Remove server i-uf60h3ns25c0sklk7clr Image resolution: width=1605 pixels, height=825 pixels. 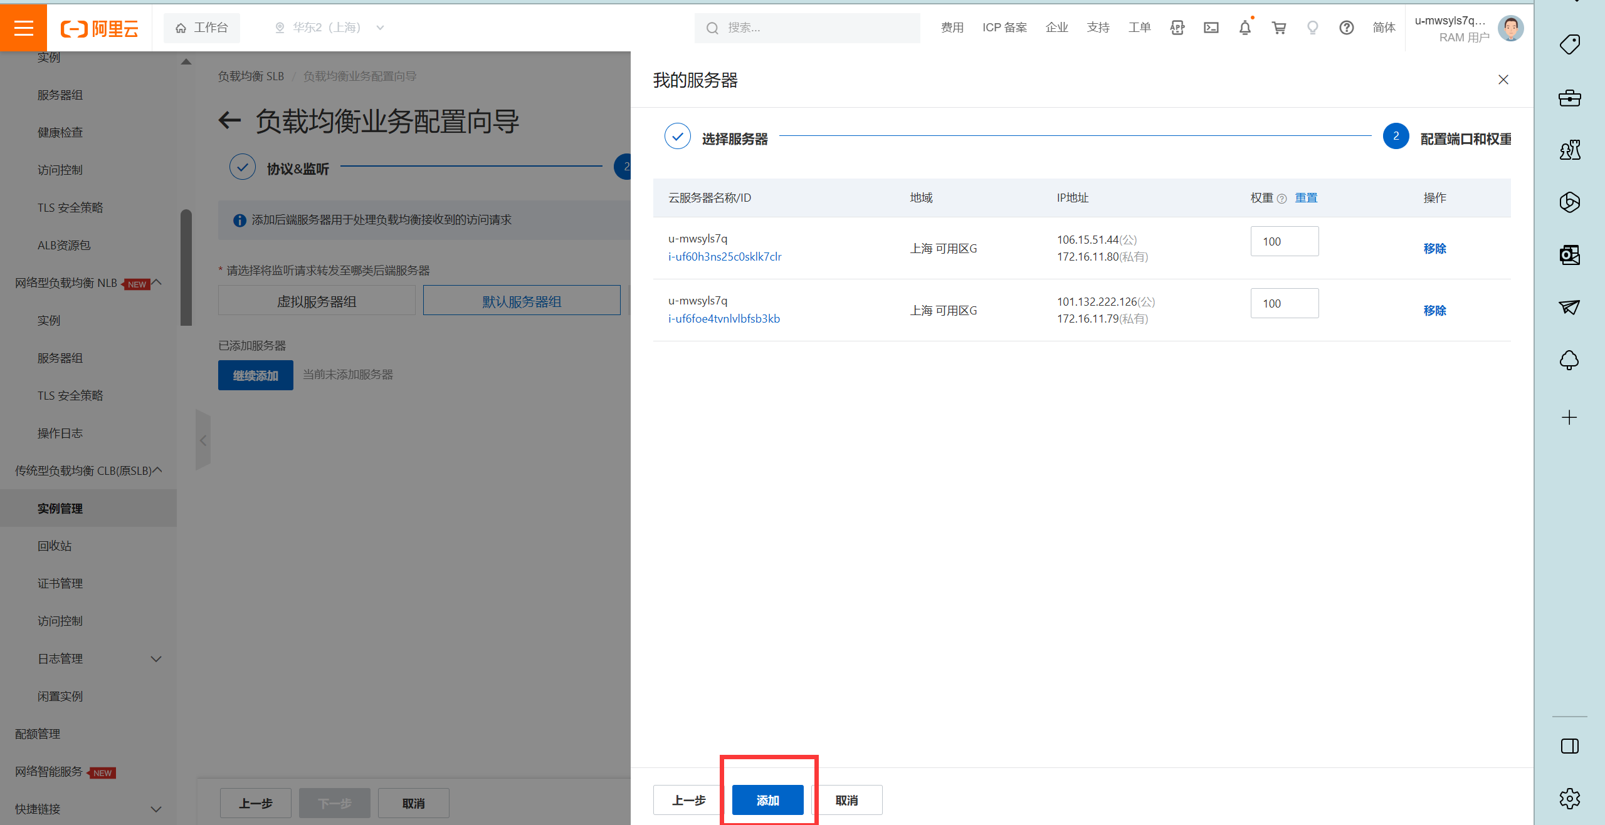point(1435,248)
